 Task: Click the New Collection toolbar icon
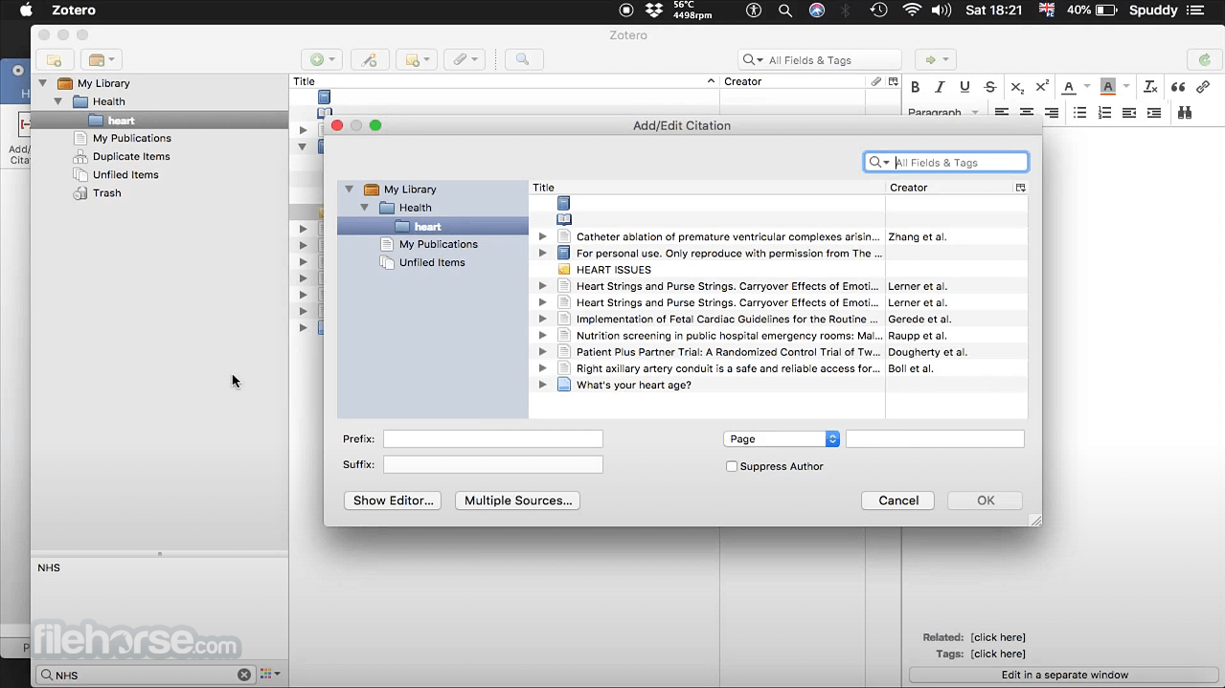[x=54, y=59]
